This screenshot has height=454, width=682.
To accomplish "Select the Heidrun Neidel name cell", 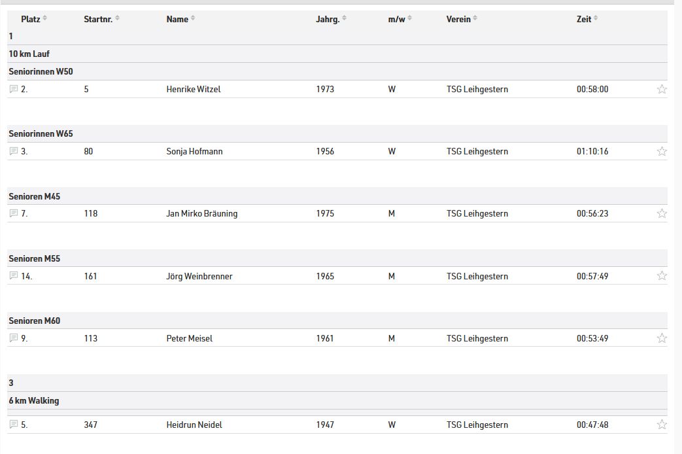I will coord(194,425).
